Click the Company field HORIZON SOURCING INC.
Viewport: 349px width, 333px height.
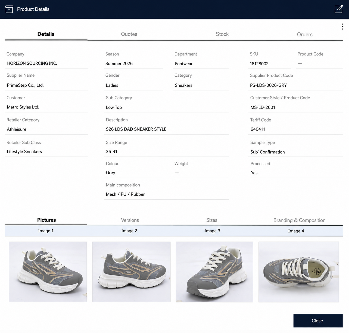pyautogui.click(x=46, y=63)
